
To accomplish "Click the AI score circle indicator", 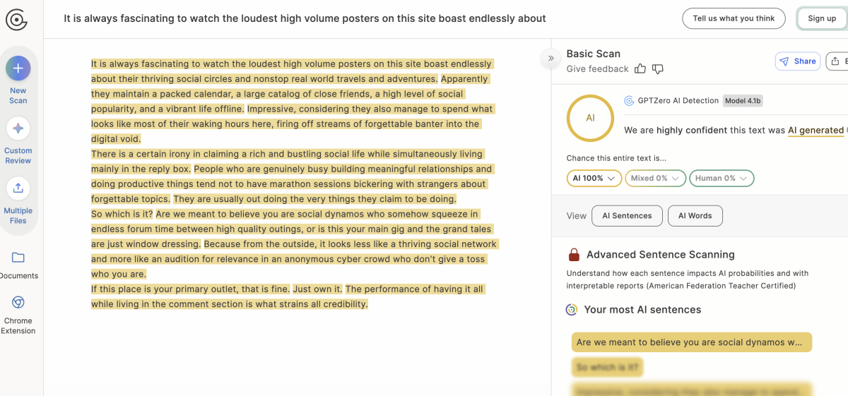I will pyautogui.click(x=590, y=118).
